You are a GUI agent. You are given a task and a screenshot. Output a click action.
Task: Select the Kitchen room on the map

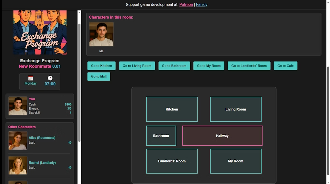pyautogui.click(x=172, y=109)
